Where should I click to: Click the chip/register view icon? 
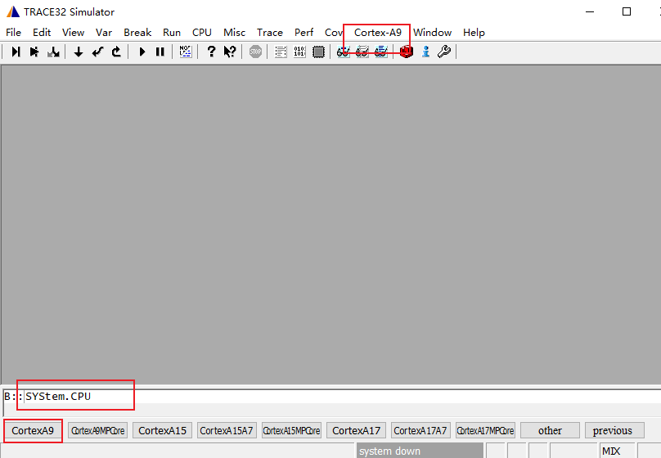coord(318,52)
